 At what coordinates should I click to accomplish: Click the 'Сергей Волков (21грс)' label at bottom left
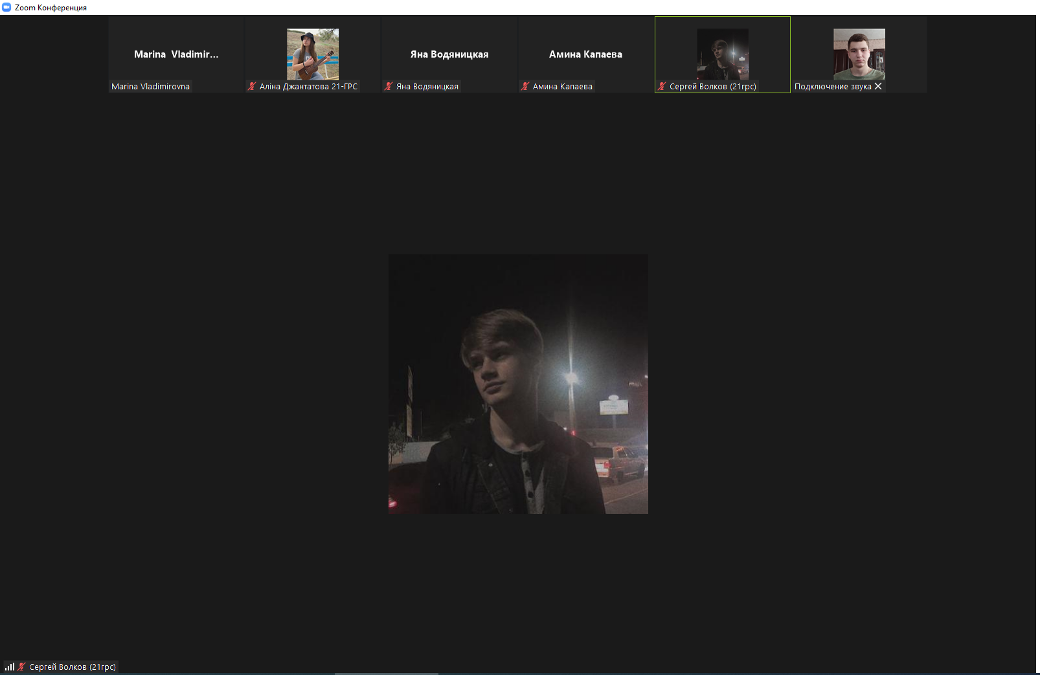point(73,667)
